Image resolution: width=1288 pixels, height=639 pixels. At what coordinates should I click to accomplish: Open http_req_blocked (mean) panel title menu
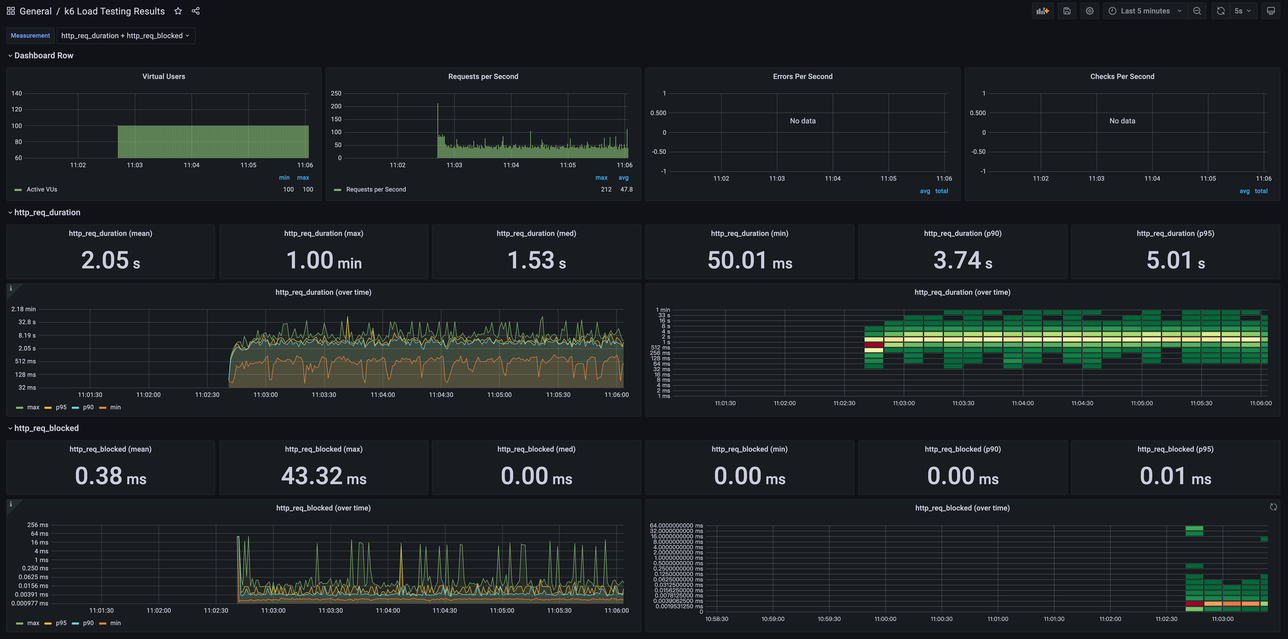coord(110,449)
